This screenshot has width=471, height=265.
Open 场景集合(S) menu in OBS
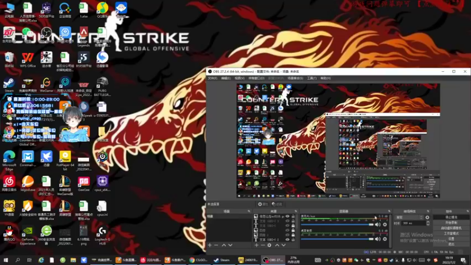tap(296, 78)
